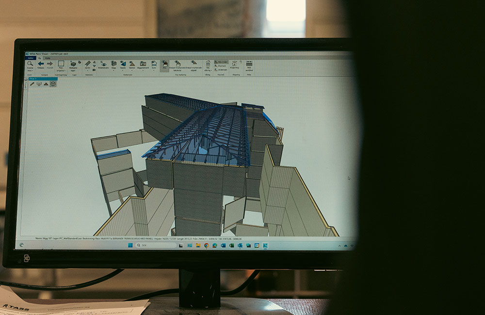
Task: Select the Alla trädelar option
Action: [x=222, y=62]
